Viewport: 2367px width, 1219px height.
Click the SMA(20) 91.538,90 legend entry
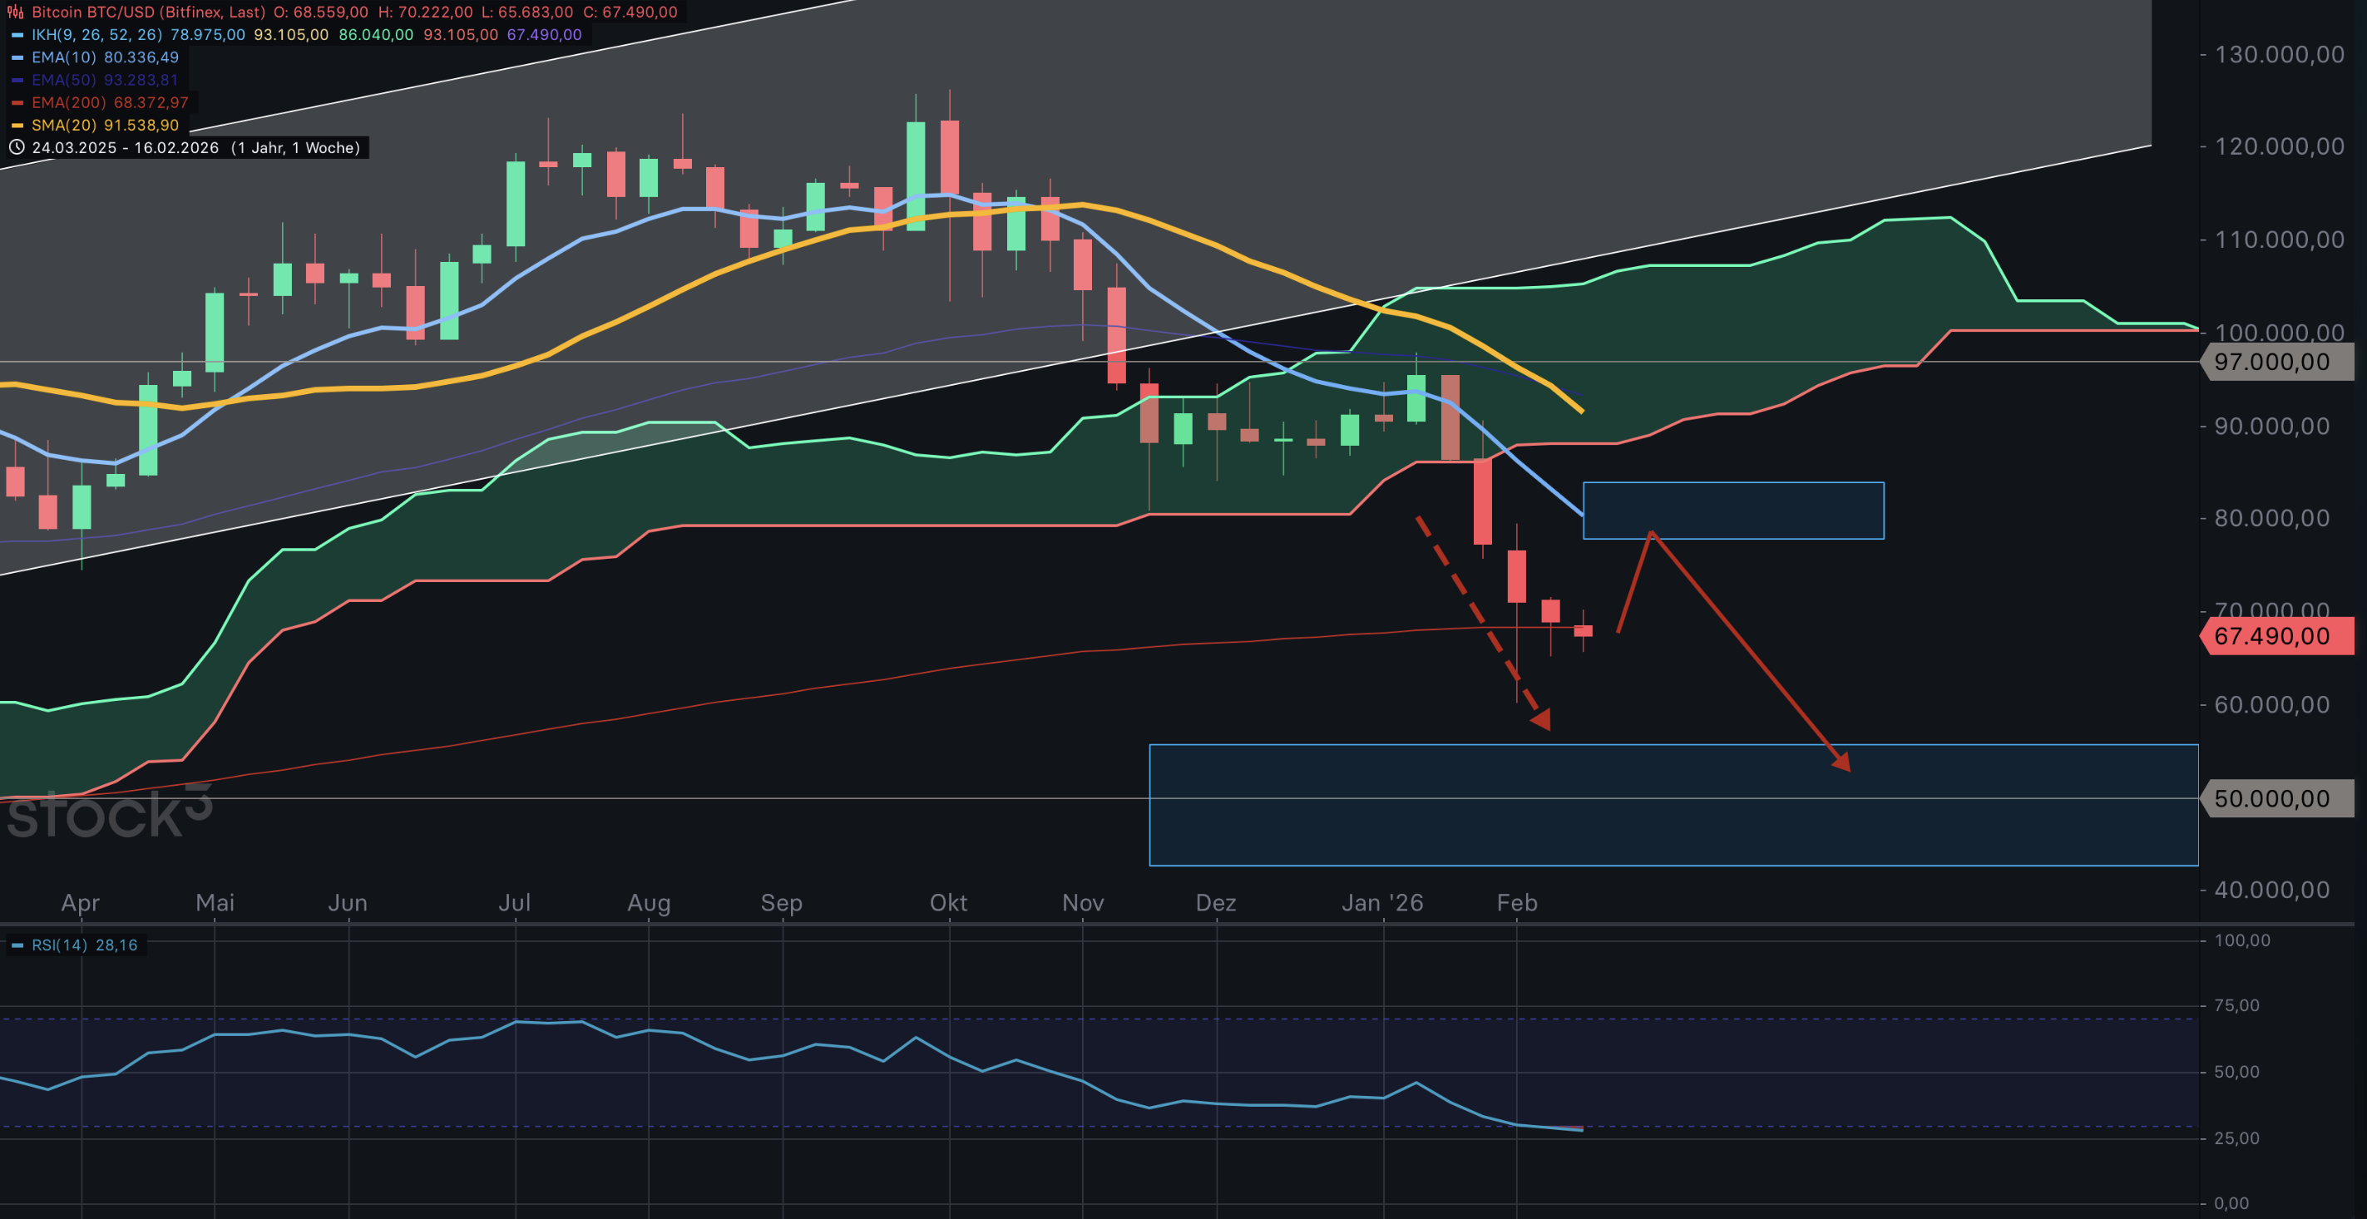point(105,126)
